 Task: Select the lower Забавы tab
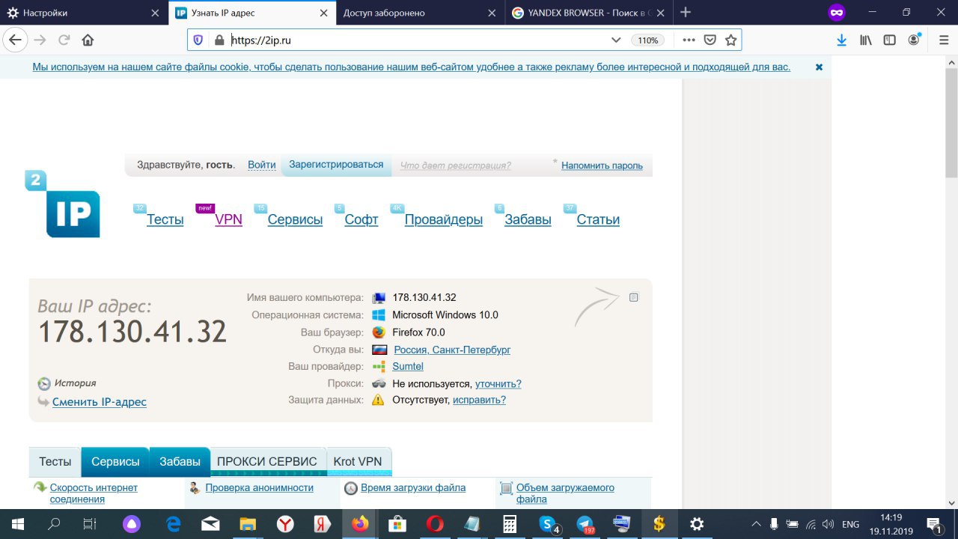180,462
